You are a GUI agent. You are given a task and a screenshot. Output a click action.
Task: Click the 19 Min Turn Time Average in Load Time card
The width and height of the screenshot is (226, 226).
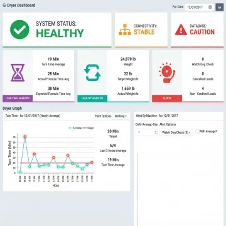point(53,59)
